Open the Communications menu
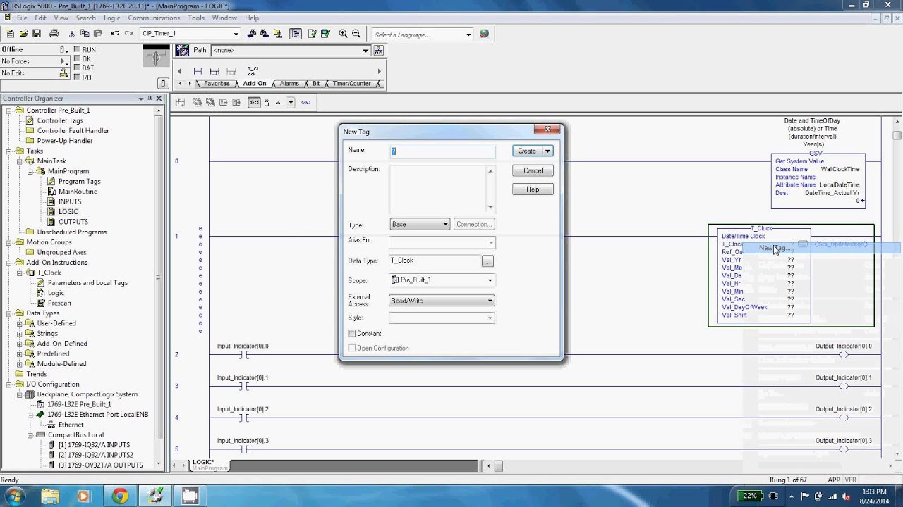Viewport: 903px width, 507px height. pyautogui.click(x=154, y=18)
